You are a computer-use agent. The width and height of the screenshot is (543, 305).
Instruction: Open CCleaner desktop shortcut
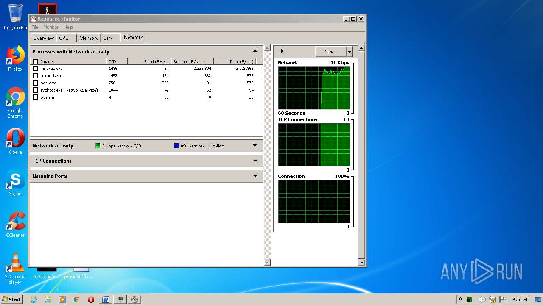(x=15, y=225)
